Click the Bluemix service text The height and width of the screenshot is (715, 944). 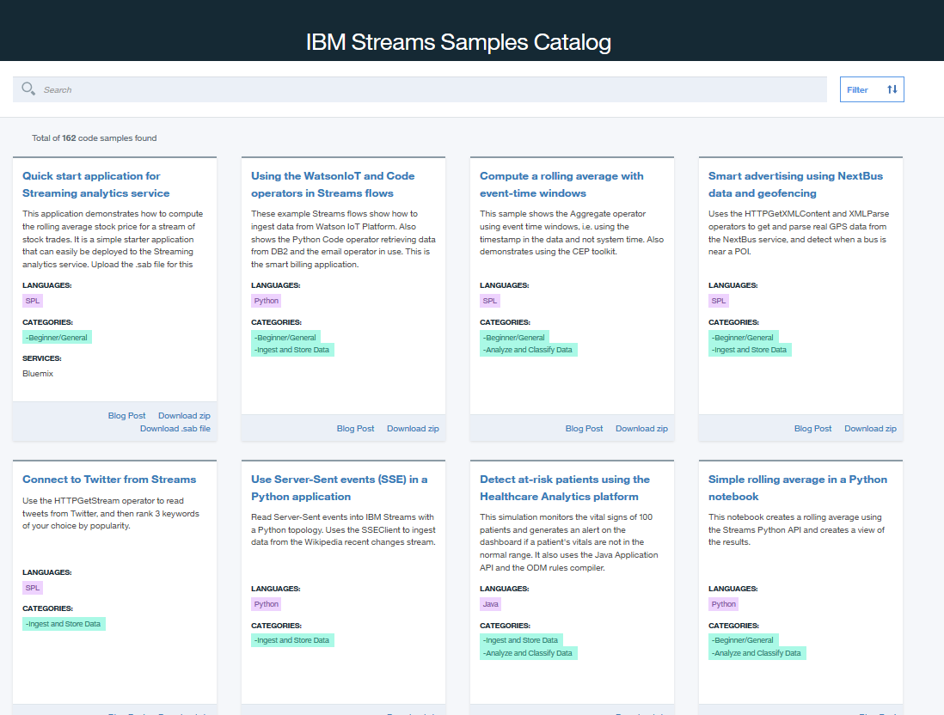pyautogui.click(x=38, y=374)
